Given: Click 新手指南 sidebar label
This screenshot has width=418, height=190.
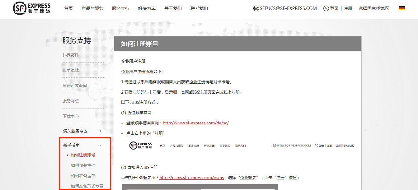Looking at the screenshot, I should [x=71, y=145].
